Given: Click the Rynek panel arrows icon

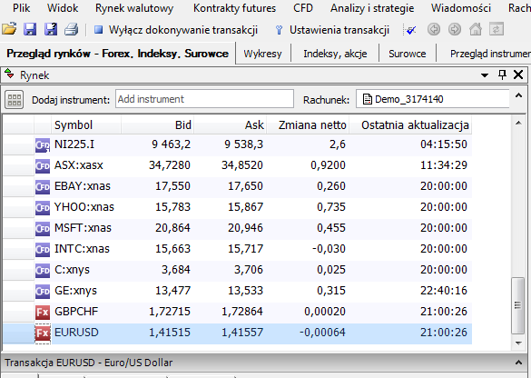Looking at the screenshot, I should 9,75.
